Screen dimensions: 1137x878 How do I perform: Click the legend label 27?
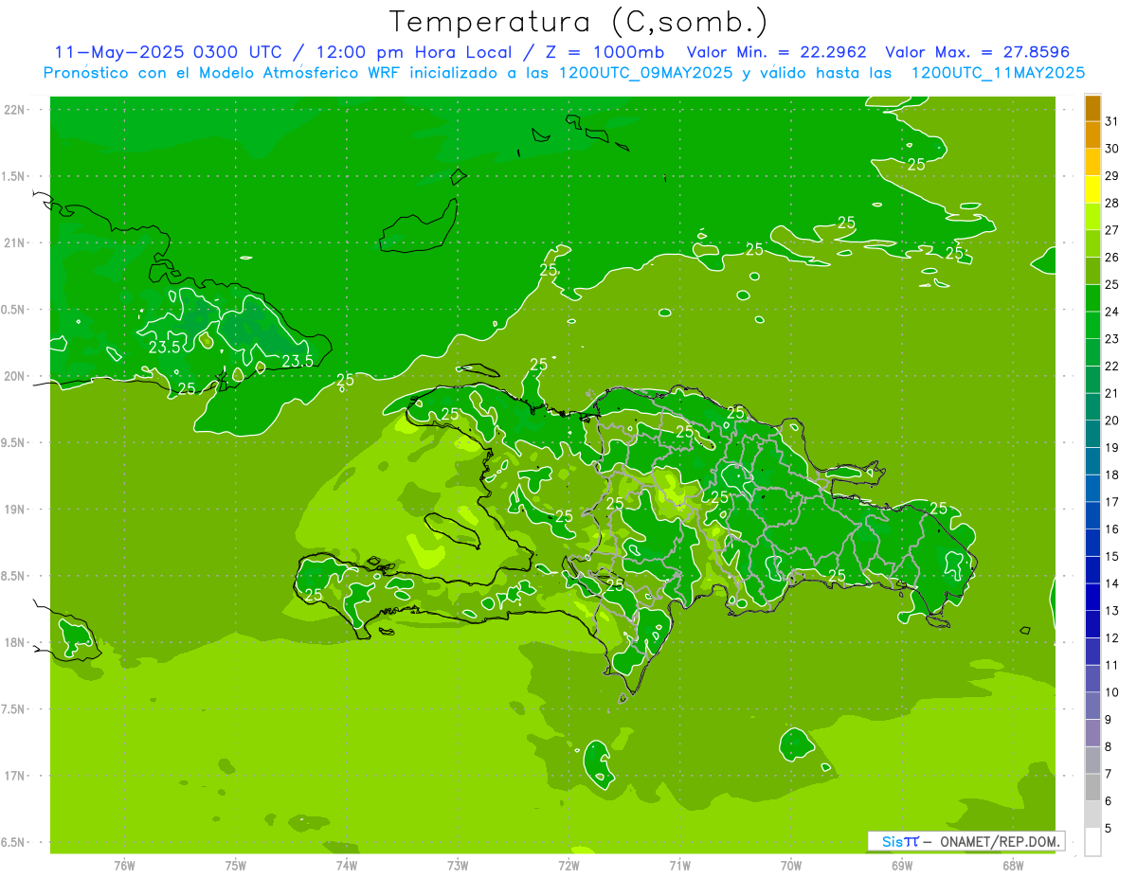tap(1112, 230)
